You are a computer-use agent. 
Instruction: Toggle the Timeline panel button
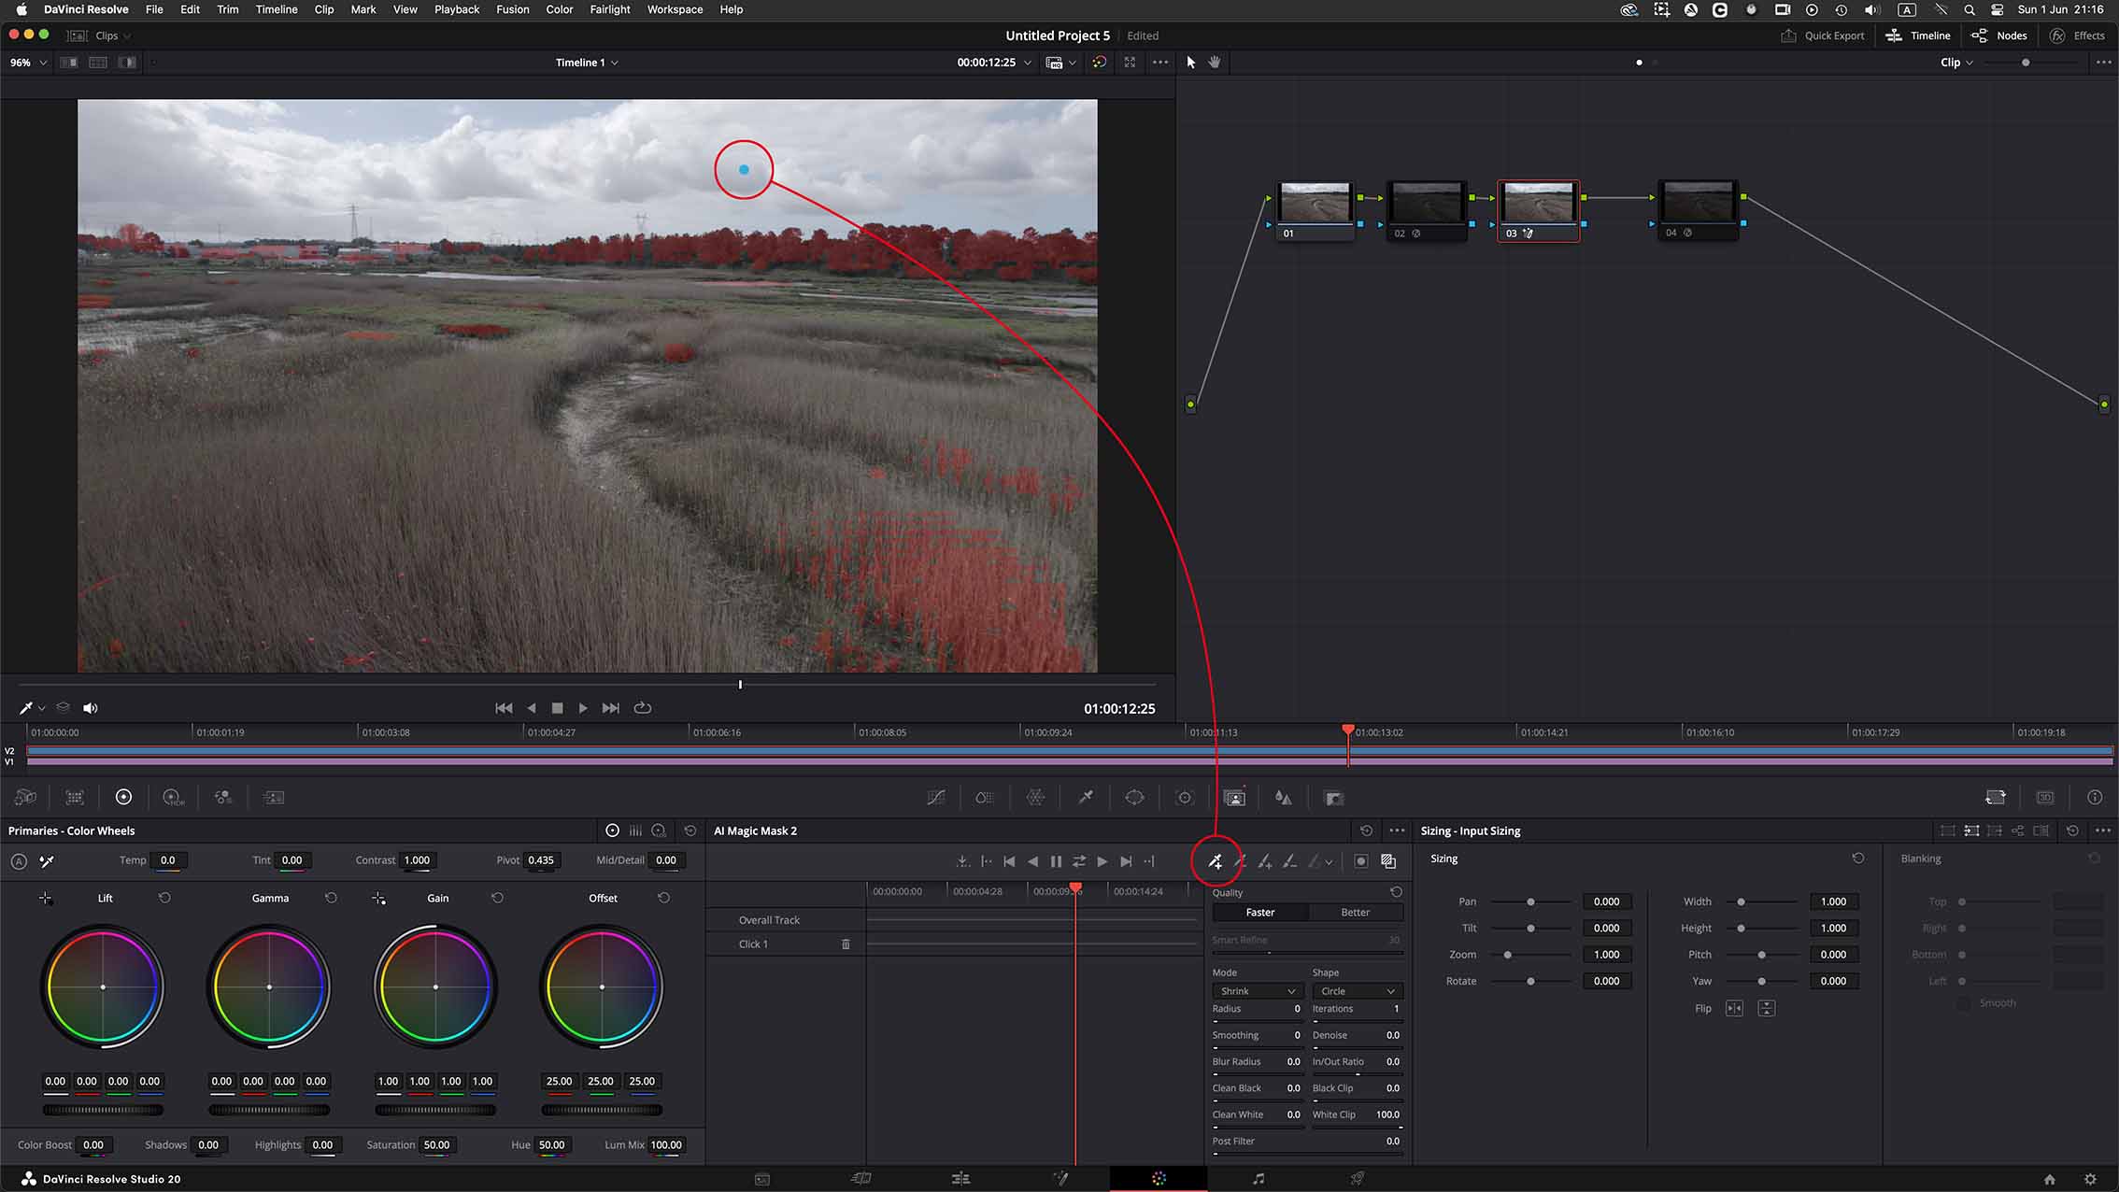tap(1918, 35)
